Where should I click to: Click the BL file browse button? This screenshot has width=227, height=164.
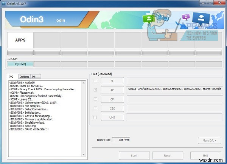[x=112, y=81]
